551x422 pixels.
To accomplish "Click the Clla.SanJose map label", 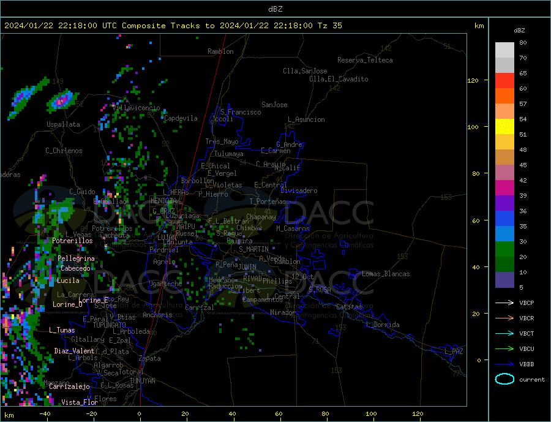I will click(x=305, y=71).
